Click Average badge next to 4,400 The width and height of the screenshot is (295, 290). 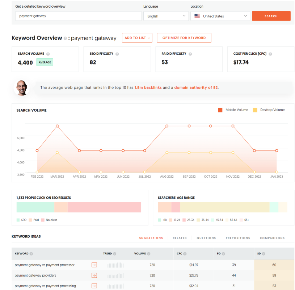click(45, 62)
